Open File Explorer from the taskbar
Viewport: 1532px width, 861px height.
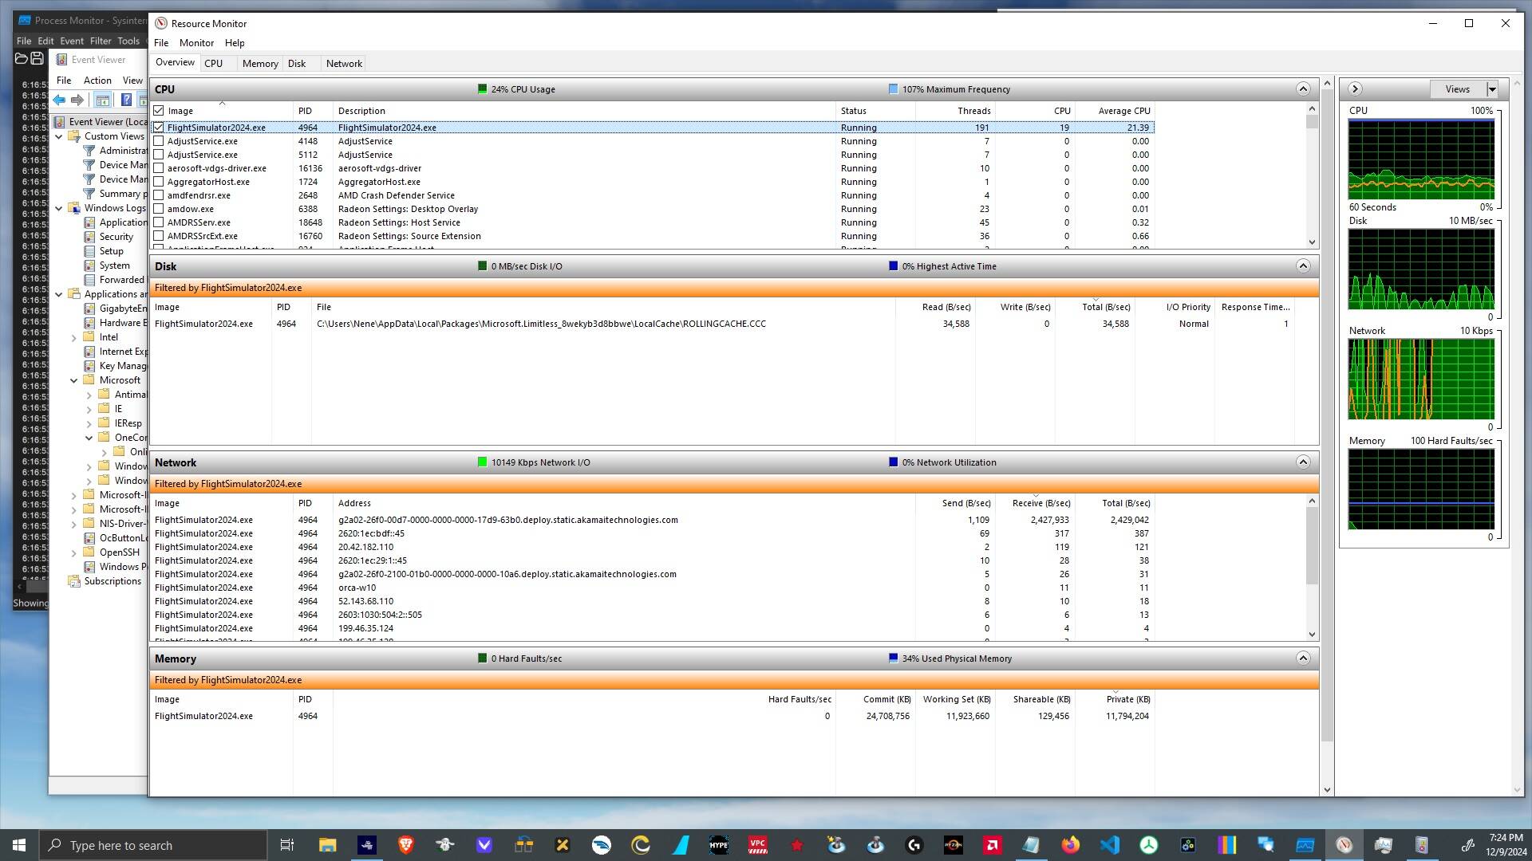click(327, 845)
